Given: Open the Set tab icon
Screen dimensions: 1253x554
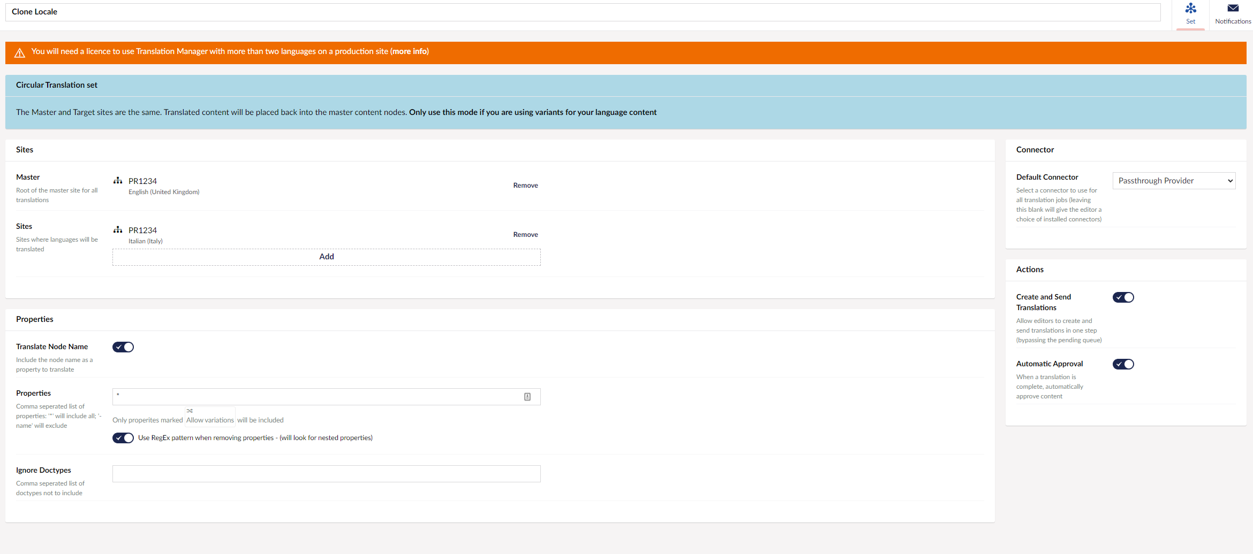Looking at the screenshot, I should pyautogui.click(x=1190, y=9).
